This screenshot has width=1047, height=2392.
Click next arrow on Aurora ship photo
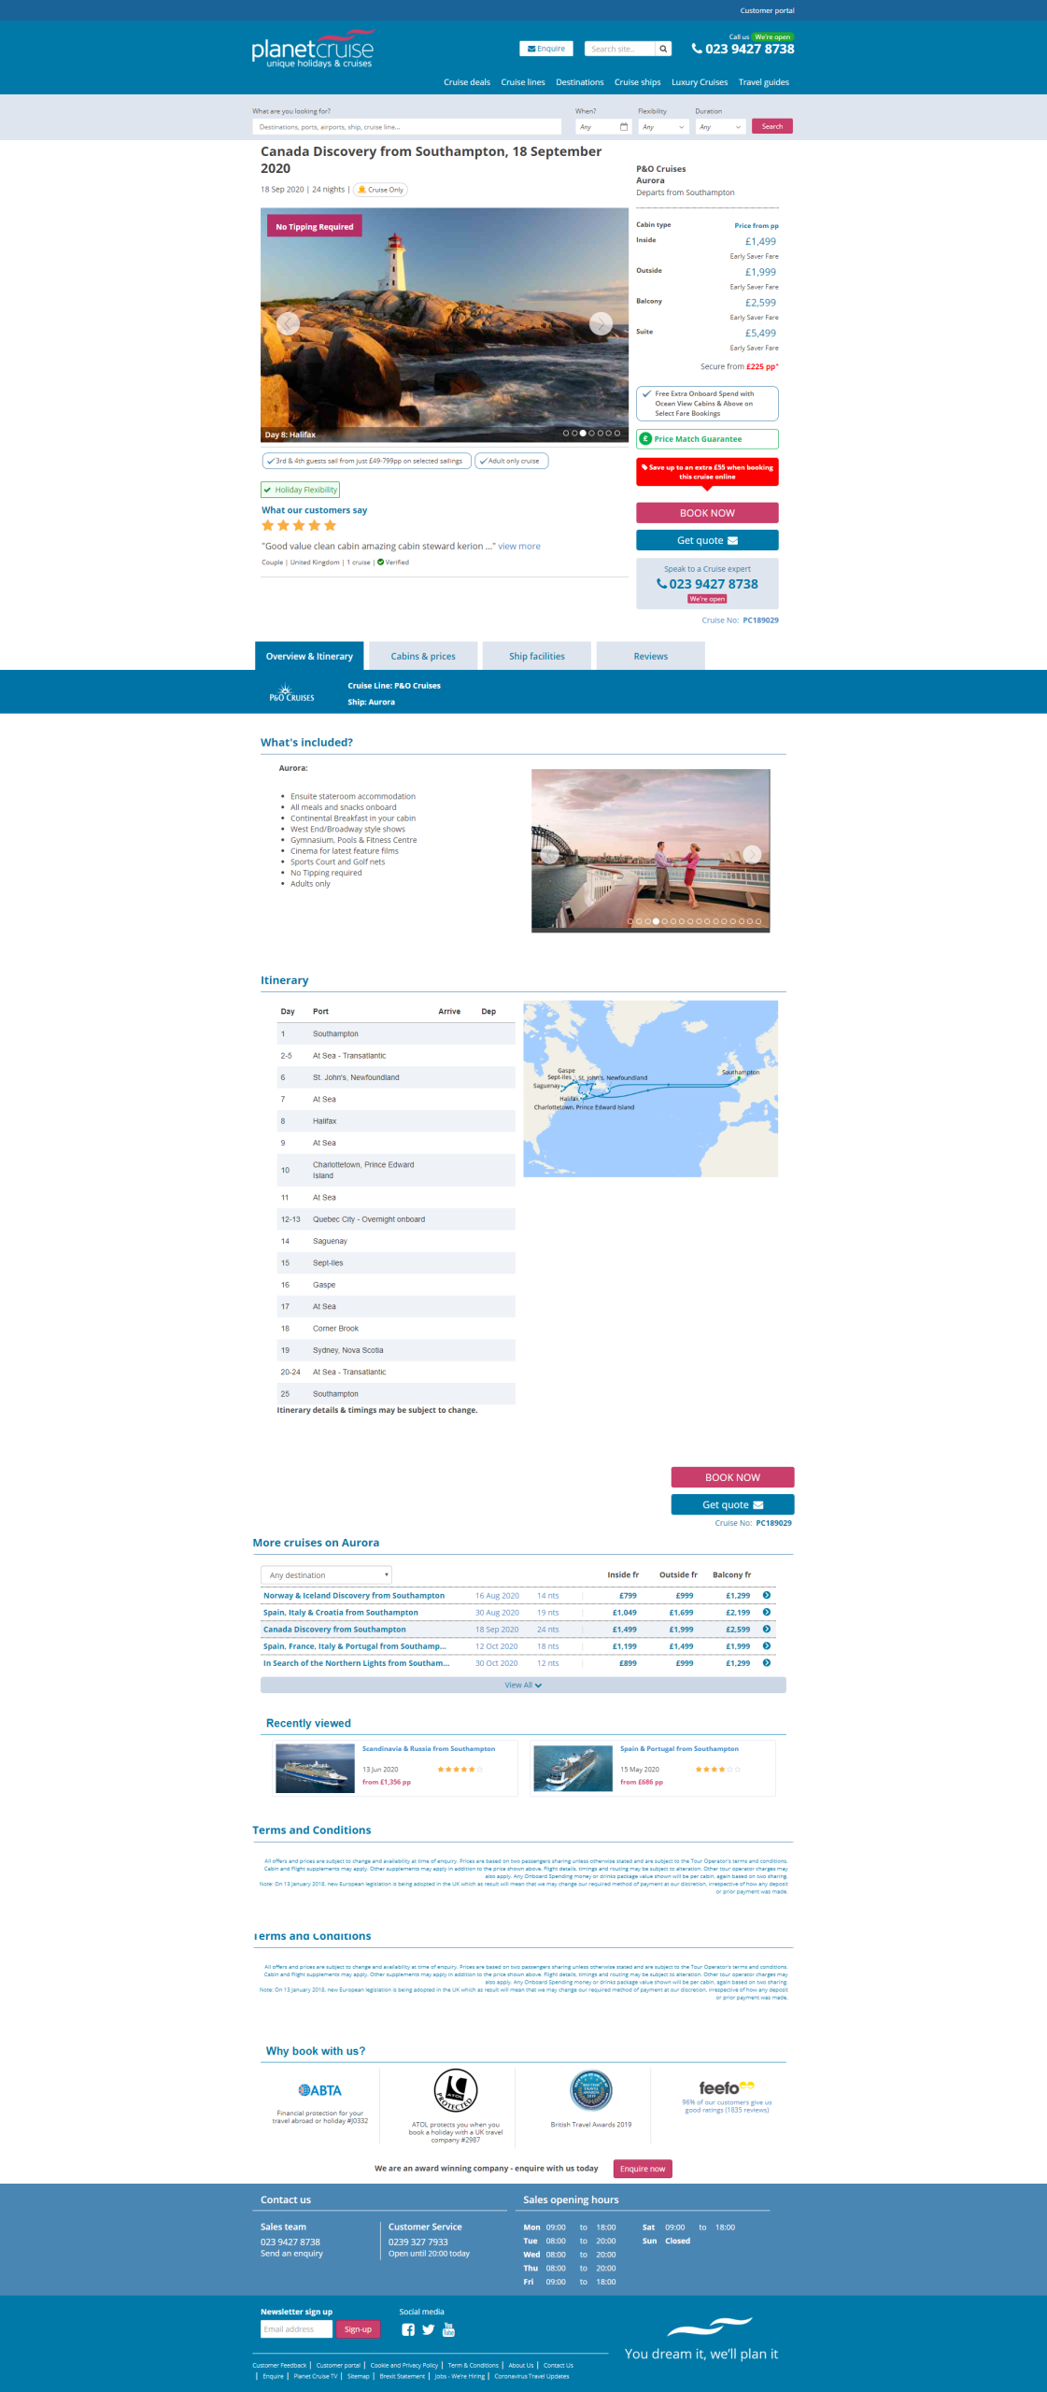752,854
